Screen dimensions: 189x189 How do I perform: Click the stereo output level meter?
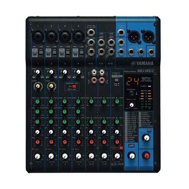(x=146, y=99)
